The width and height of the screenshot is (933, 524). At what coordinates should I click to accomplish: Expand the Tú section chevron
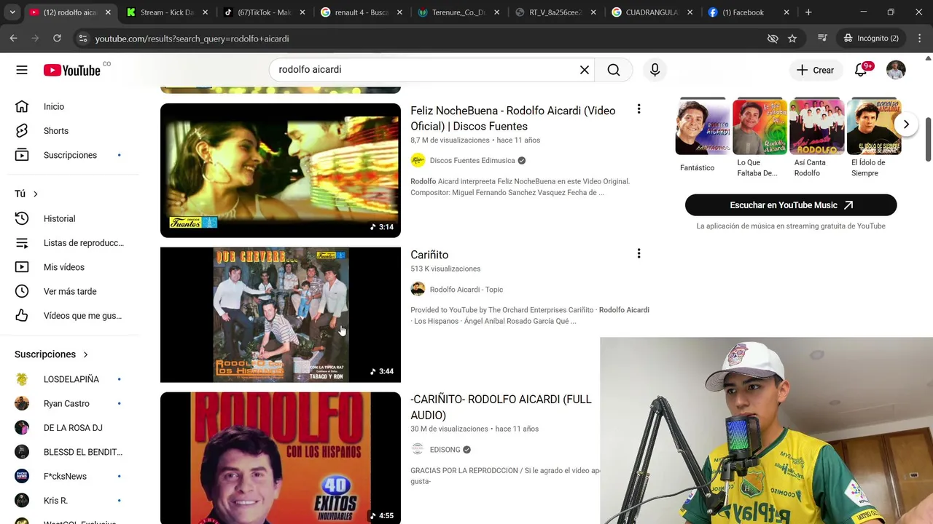point(35,194)
